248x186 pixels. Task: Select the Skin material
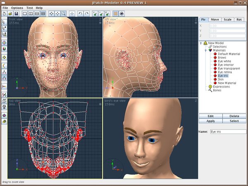coord(221,79)
